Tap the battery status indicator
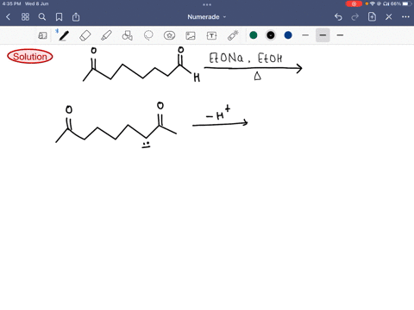414x310 pixels. (407, 3)
